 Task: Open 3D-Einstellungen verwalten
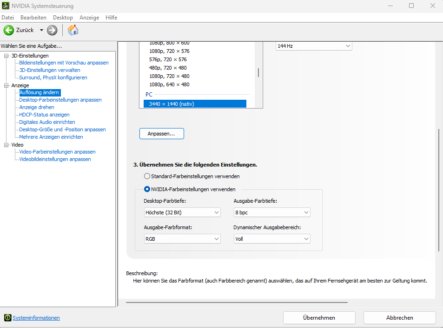click(50, 70)
